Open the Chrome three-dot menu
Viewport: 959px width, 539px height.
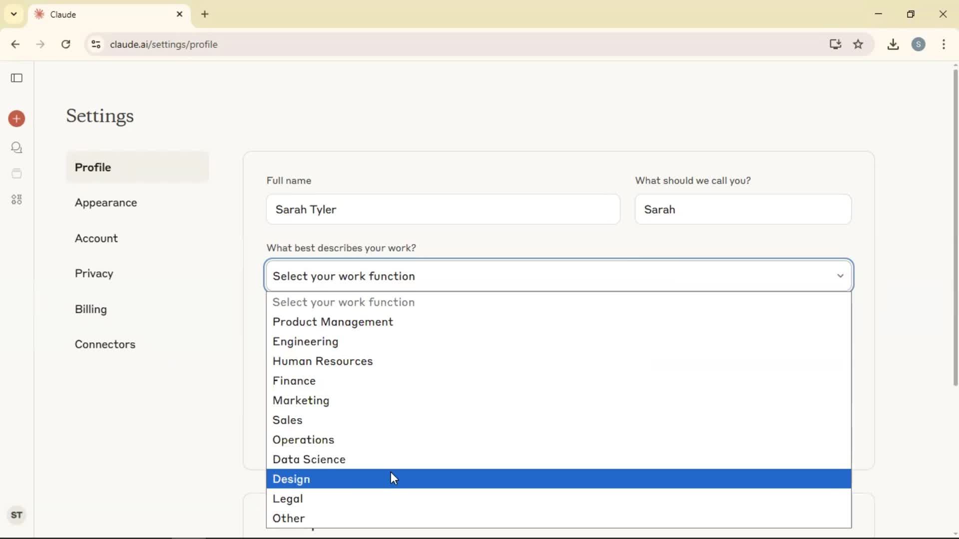(944, 44)
